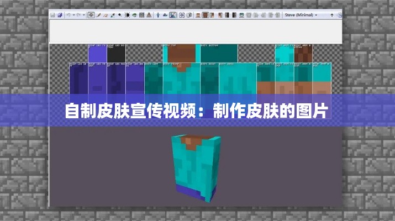Open the redo history dropdown arrow
This screenshot has height=221, width=395.
pyautogui.click(x=83, y=15)
